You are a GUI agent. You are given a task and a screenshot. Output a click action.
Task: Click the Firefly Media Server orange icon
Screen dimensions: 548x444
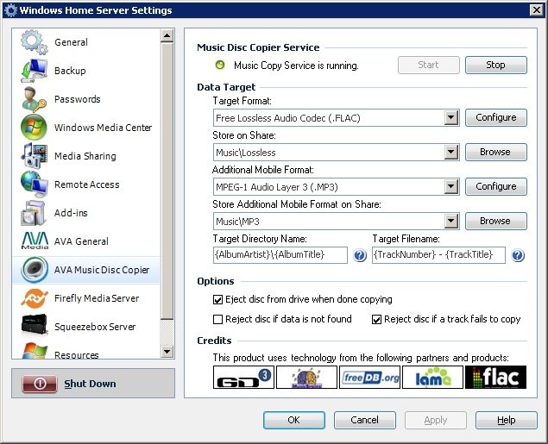click(x=34, y=298)
